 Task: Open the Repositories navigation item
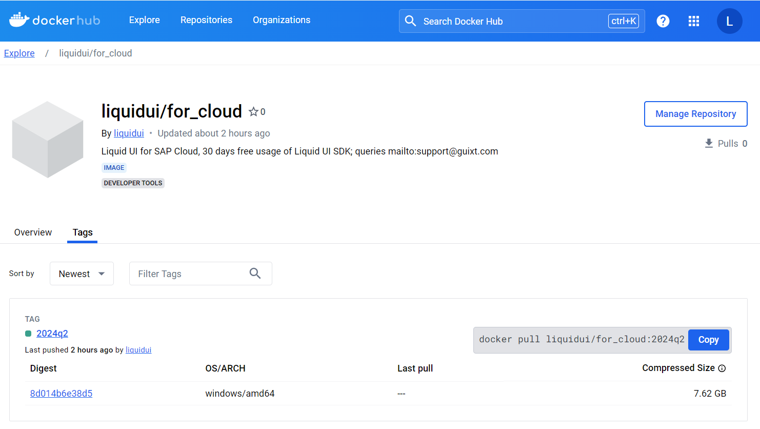coord(206,20)
